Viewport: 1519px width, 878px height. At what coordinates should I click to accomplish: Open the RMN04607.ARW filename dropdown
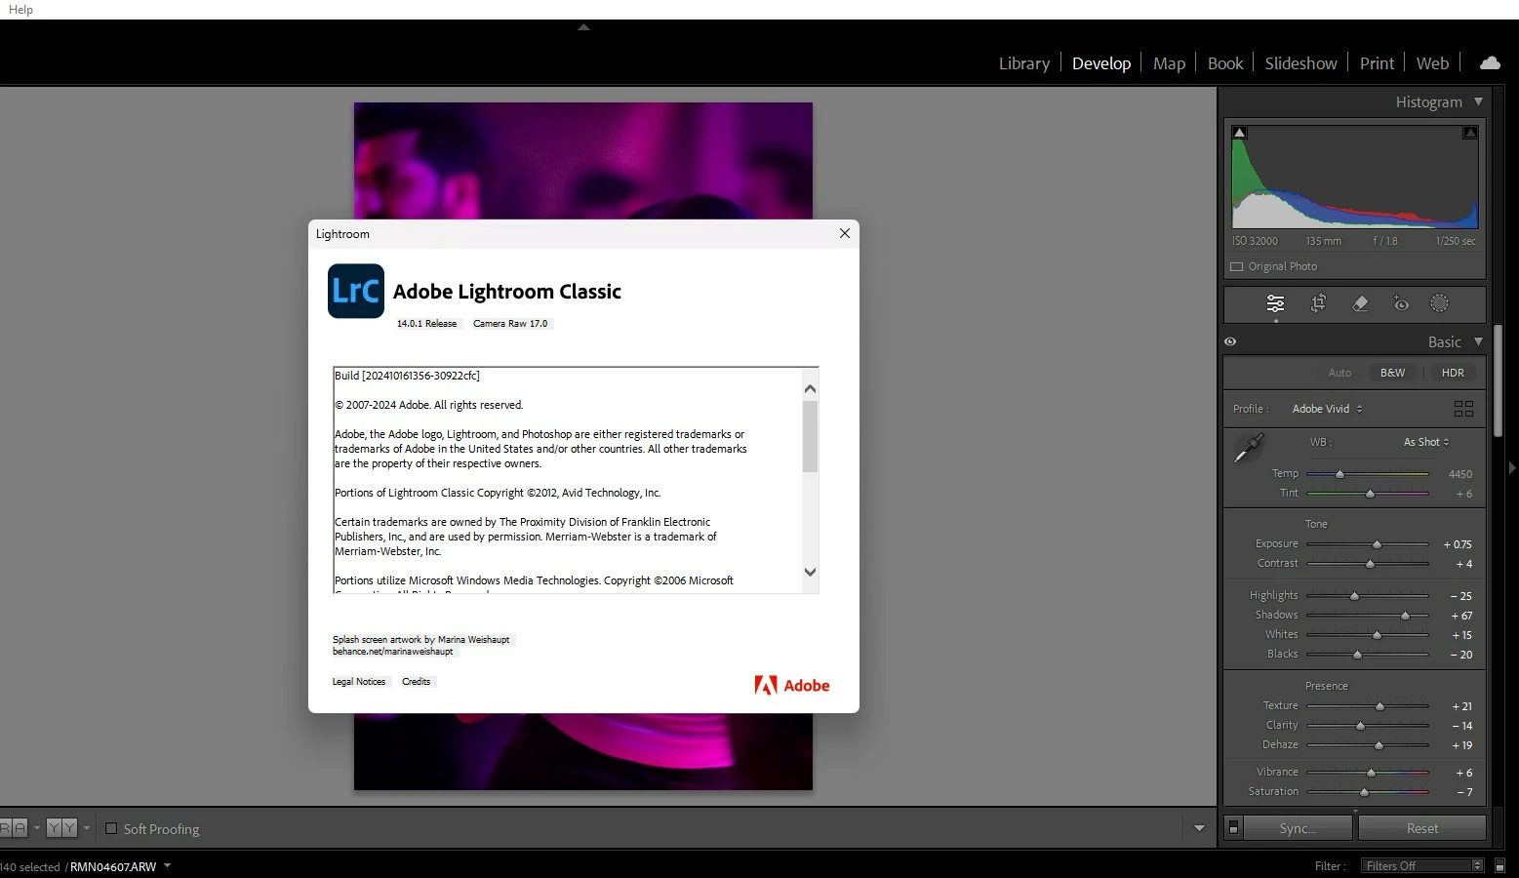[167, 865]
